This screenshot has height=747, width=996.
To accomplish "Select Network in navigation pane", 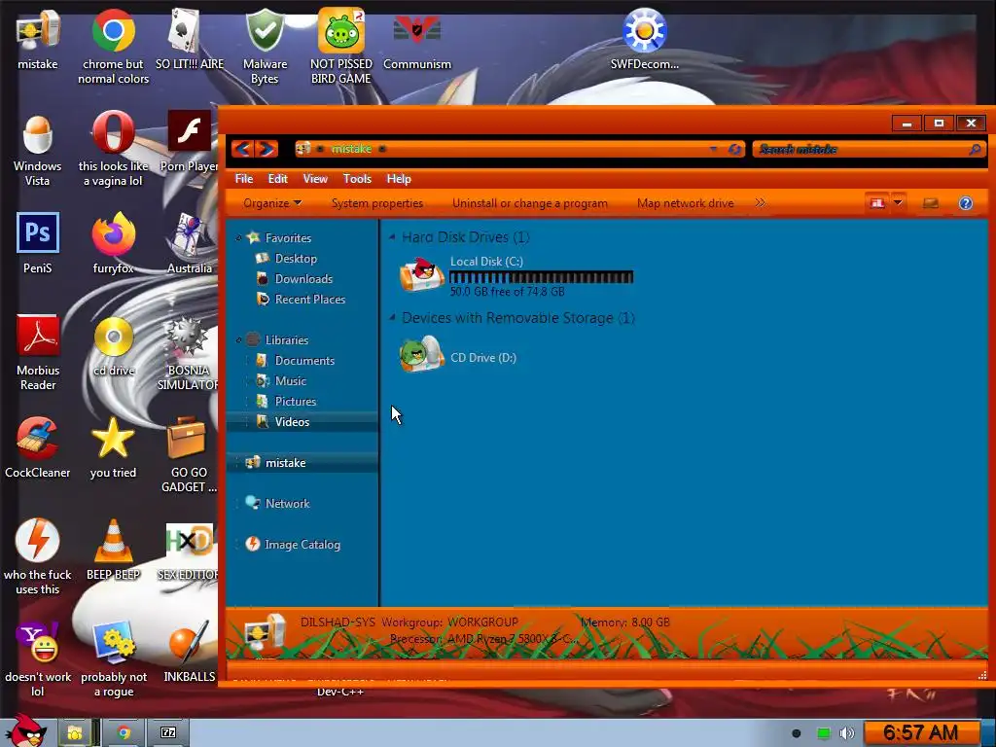I will tap(287, 504).
